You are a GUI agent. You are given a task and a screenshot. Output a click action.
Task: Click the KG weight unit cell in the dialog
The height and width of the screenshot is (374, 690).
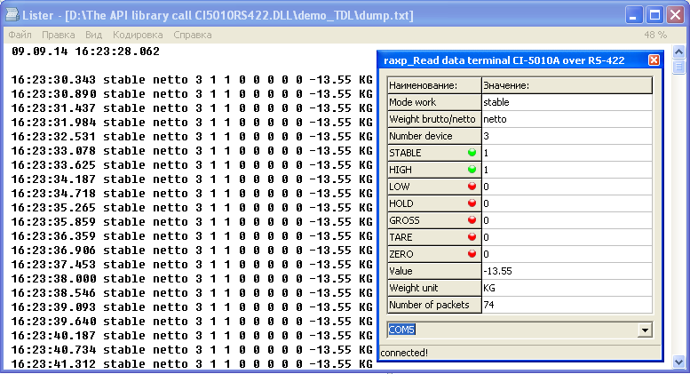click(x=567, y=288)
